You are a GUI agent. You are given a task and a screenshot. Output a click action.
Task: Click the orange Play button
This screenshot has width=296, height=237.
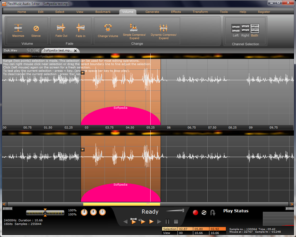tap(151, 222)
